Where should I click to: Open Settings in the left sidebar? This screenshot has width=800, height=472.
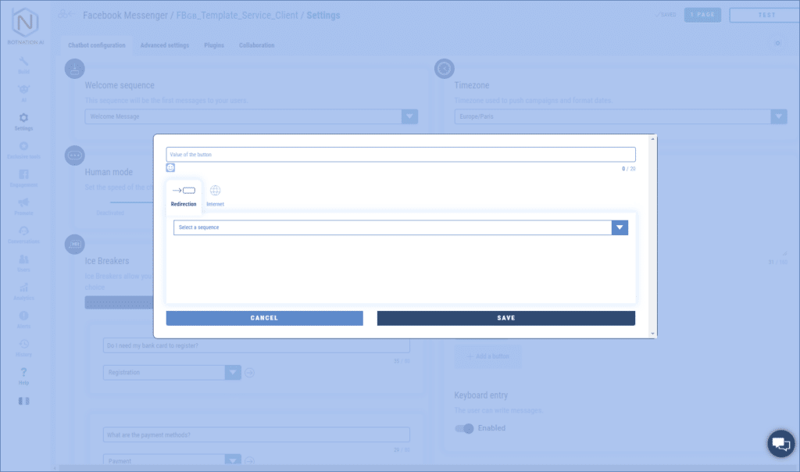coord(23,121)
